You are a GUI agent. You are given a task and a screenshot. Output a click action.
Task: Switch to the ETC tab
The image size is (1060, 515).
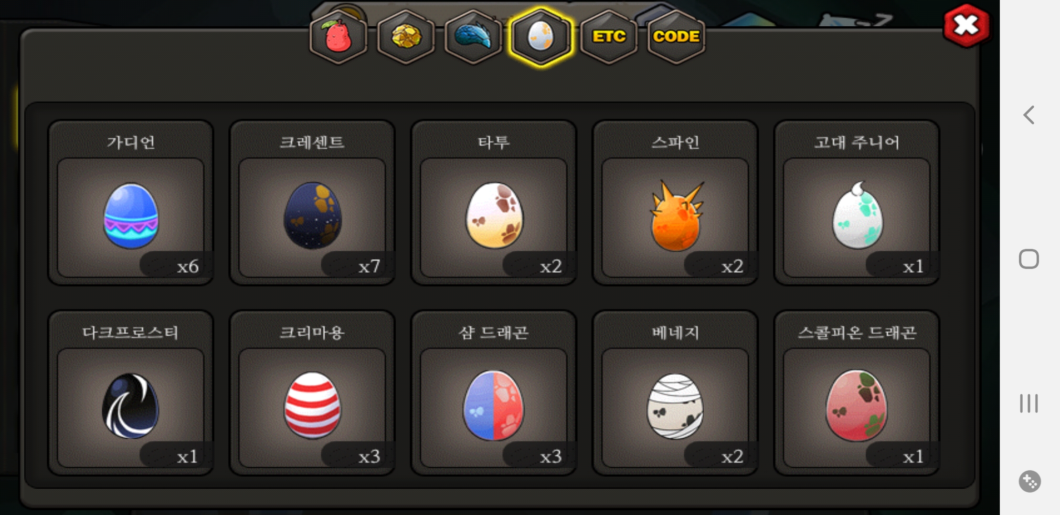pos(609,37)
